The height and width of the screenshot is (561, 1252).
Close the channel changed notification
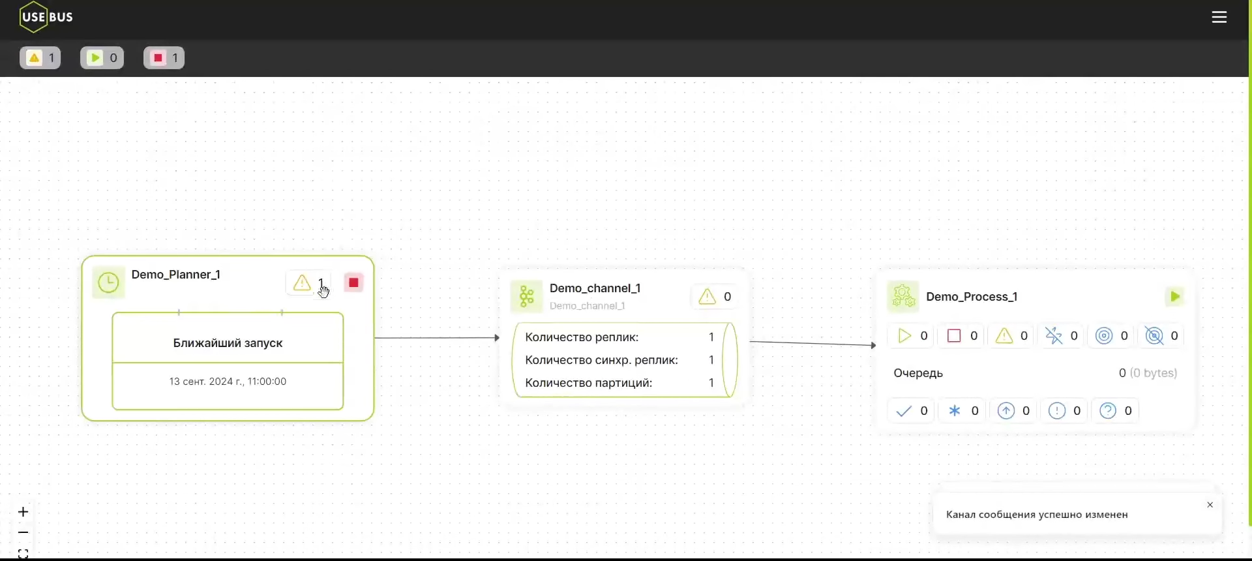click(1210, 505)
